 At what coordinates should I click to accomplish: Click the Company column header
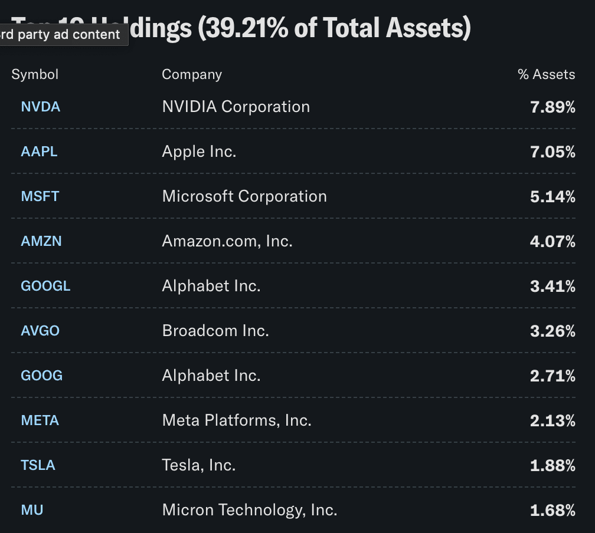point(192,74)
